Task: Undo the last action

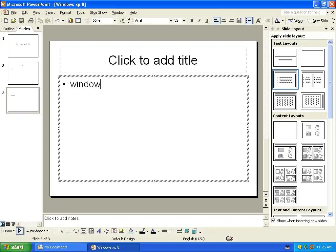Action: click(x=57, y=21)
